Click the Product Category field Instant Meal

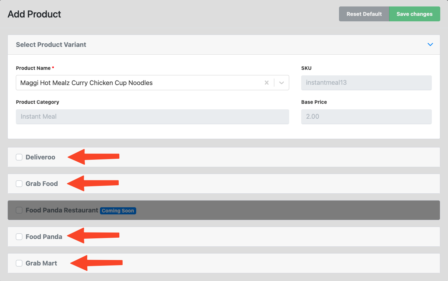[152, 117]
